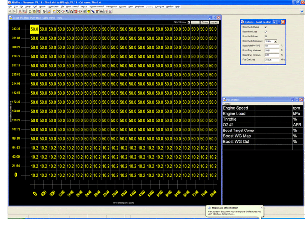Image resolution: width=305 pixels, height=229 pixels.
Task: Minimize the Options - Boost Control window
Action: pos(274,22)
